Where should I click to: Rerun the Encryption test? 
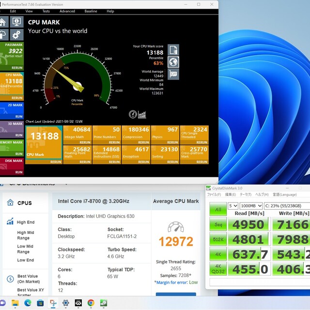(x=143, y=162)
